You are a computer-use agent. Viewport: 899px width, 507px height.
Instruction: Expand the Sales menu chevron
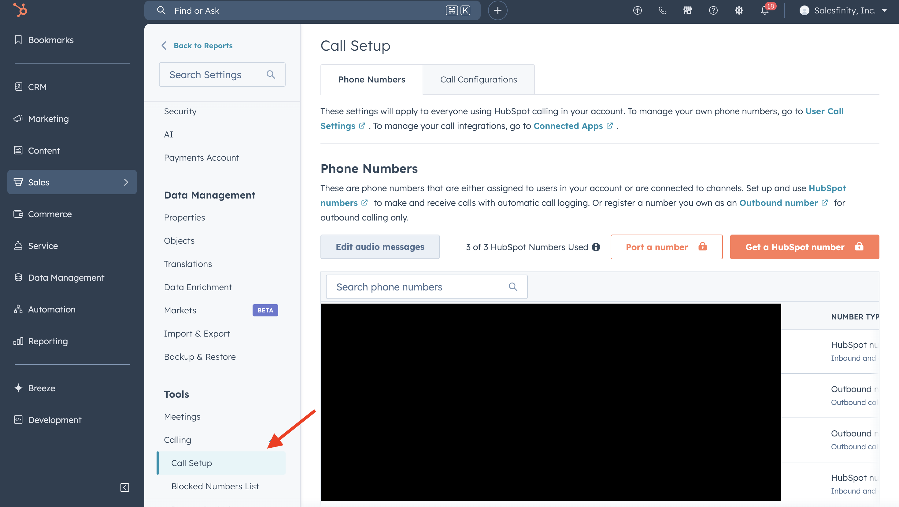126,182
